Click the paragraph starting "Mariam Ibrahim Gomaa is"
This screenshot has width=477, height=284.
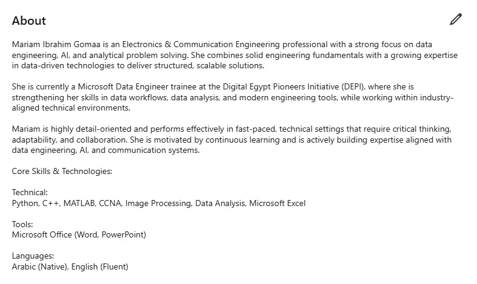point(230,55)
